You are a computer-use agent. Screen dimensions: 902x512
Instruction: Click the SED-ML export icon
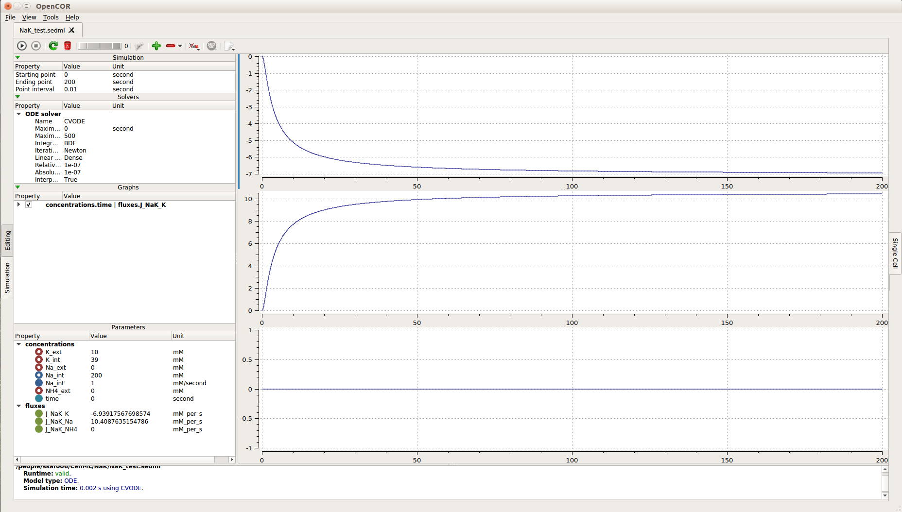(x=211, y=46)
